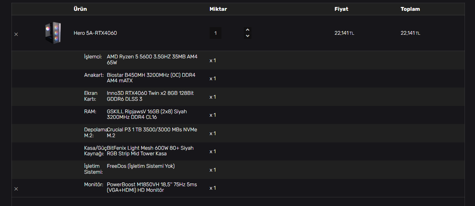475x206 pixels.
Task: Click the BitFenix Light Mesh case entry
Action: click(x=150, y=151)
